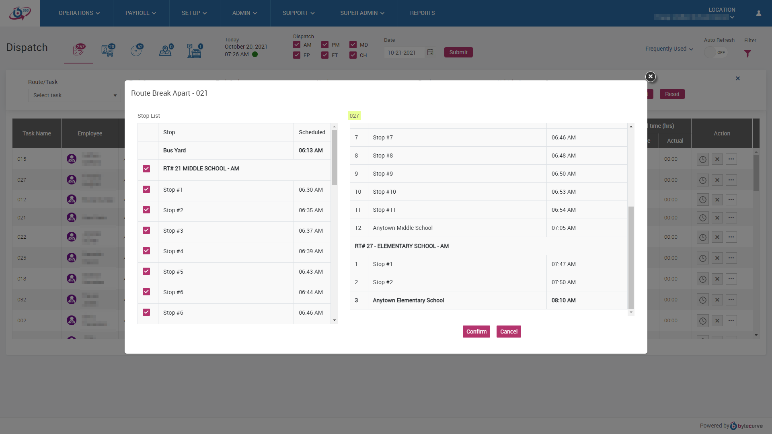
Task: Open the three-dots menu for task 027
Action: [731, 180]
